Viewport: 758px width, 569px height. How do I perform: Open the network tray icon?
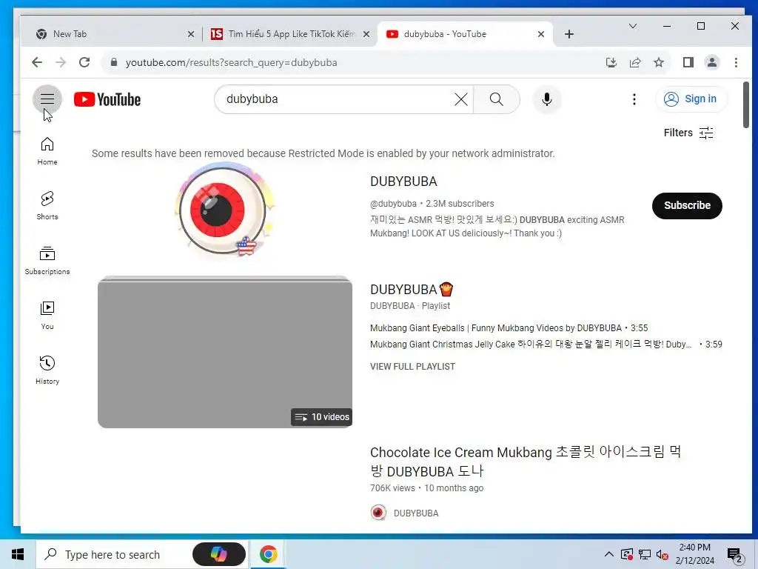click(x=645, y=554)
